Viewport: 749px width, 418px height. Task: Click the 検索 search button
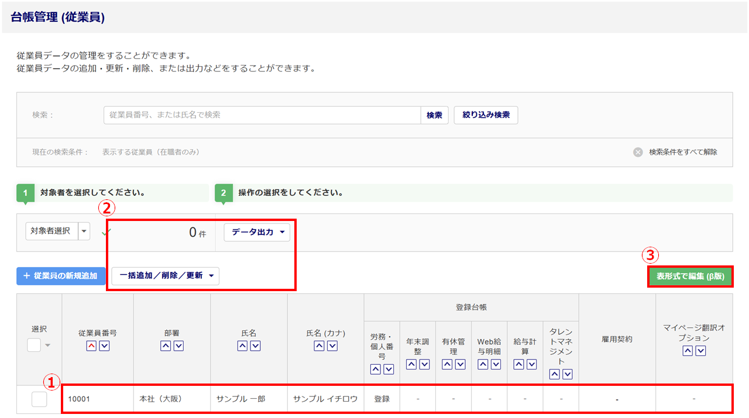point(434,115)
